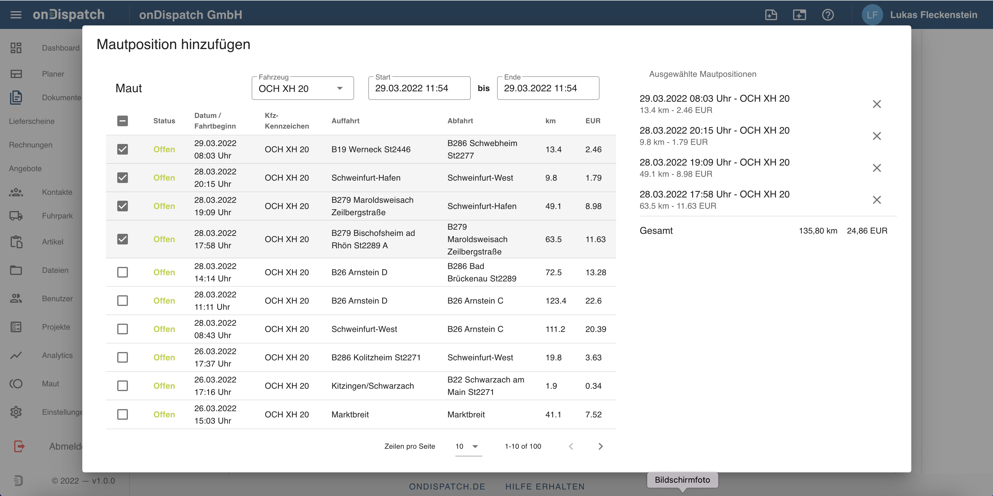
Task: Click the new document icon in header
Action: (x=771, y=14)
